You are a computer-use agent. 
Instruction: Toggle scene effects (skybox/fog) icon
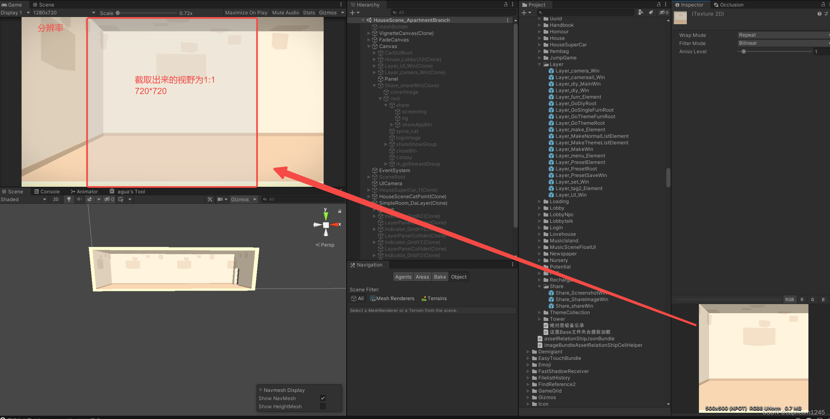click(89, 199)
